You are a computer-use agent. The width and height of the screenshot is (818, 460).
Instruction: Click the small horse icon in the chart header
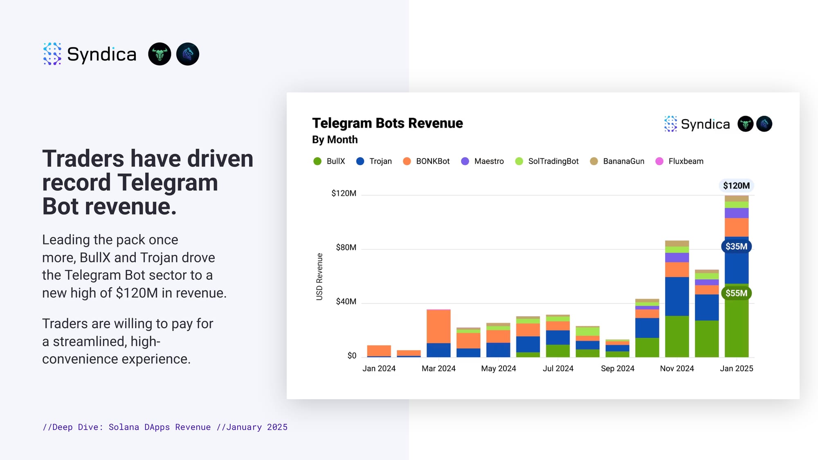[764, 124]
